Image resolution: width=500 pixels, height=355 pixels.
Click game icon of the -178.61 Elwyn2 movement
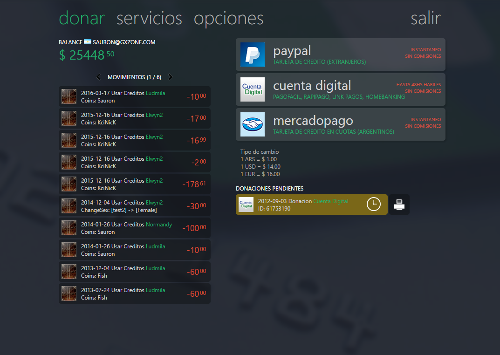pos(69,184)
